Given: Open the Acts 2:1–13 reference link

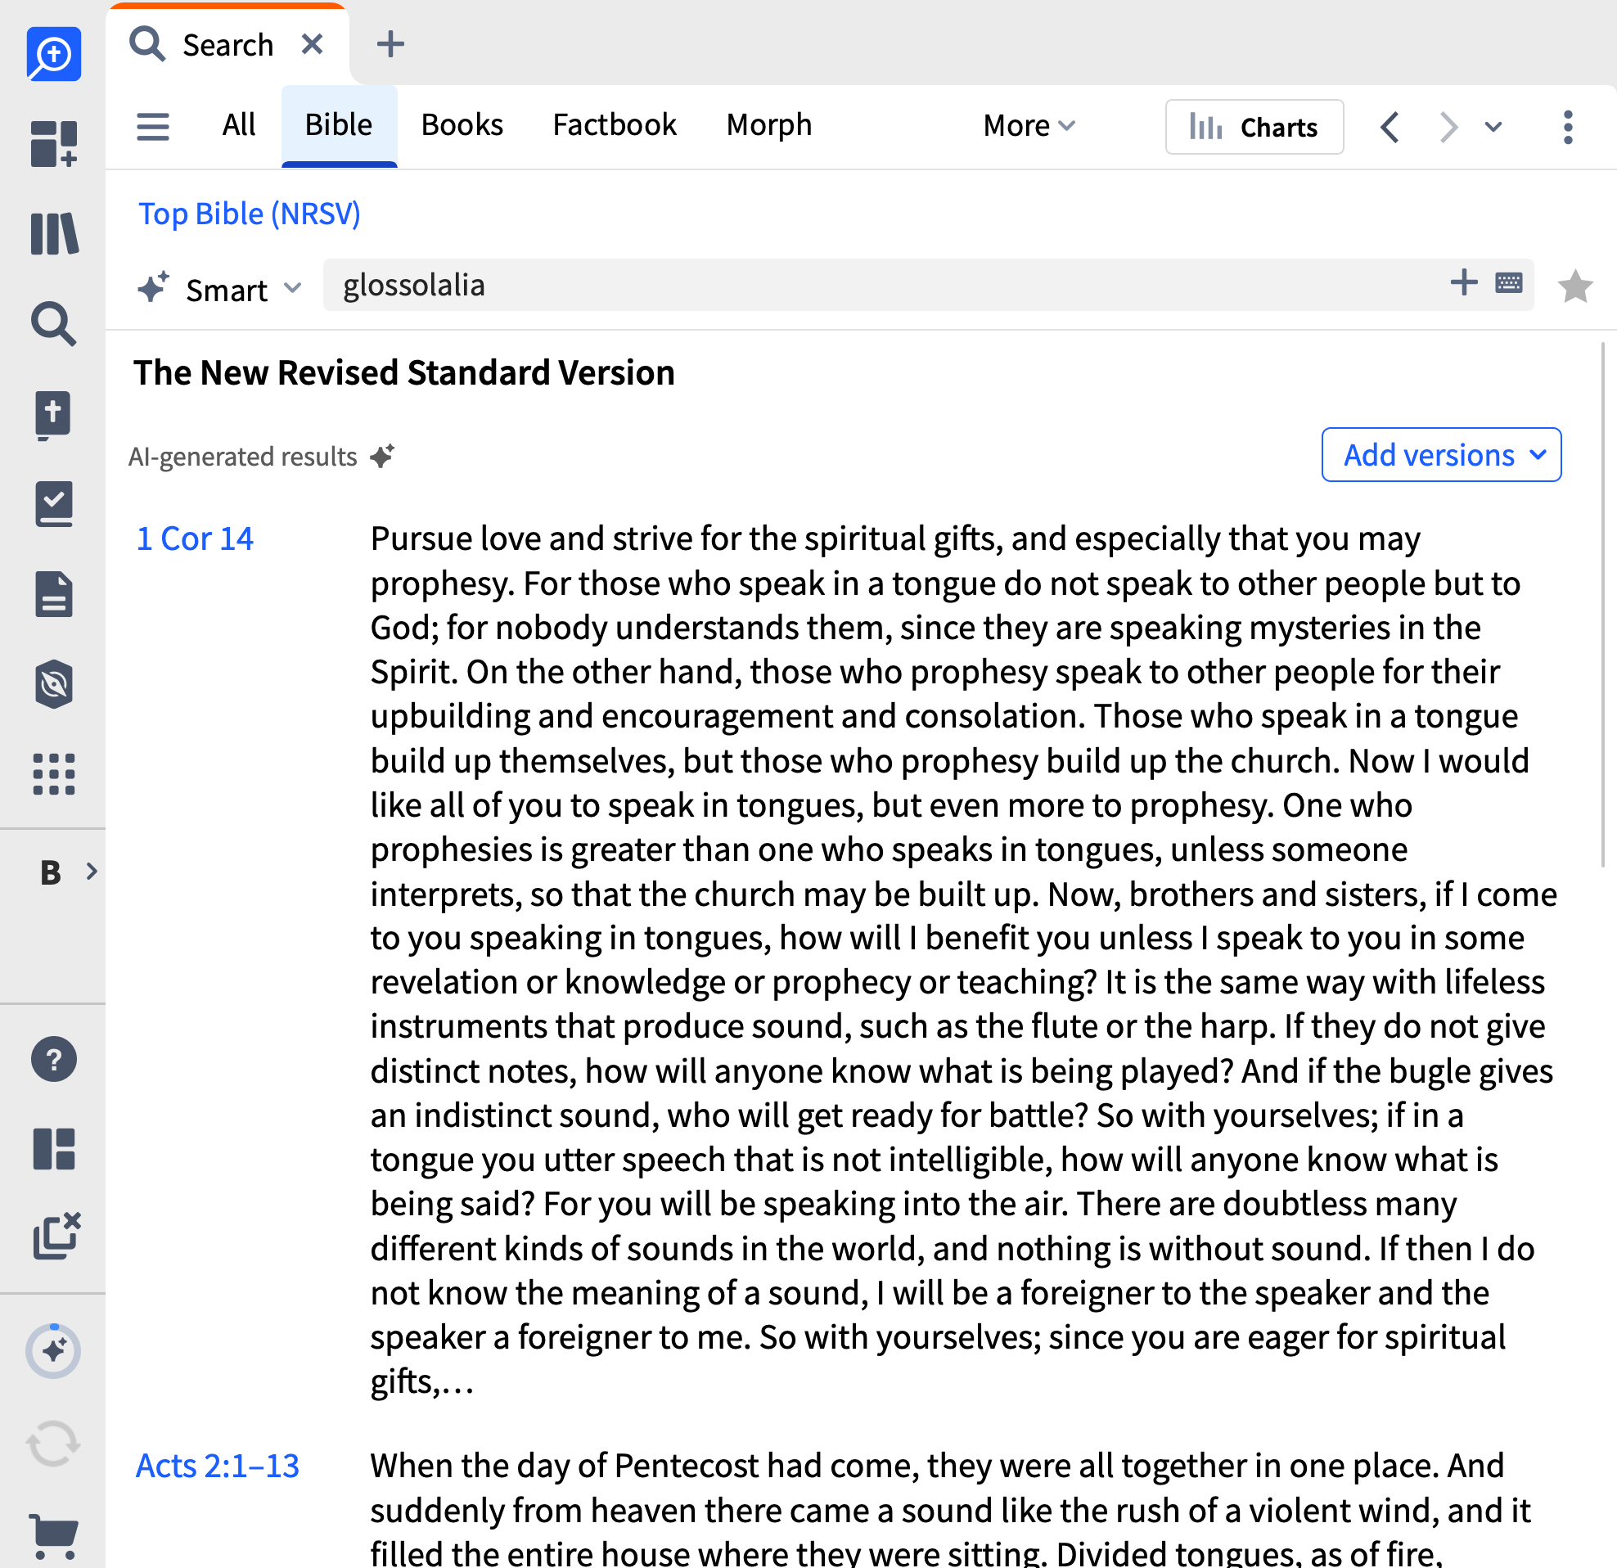Looking at the screenshot, I should 217,1467.
